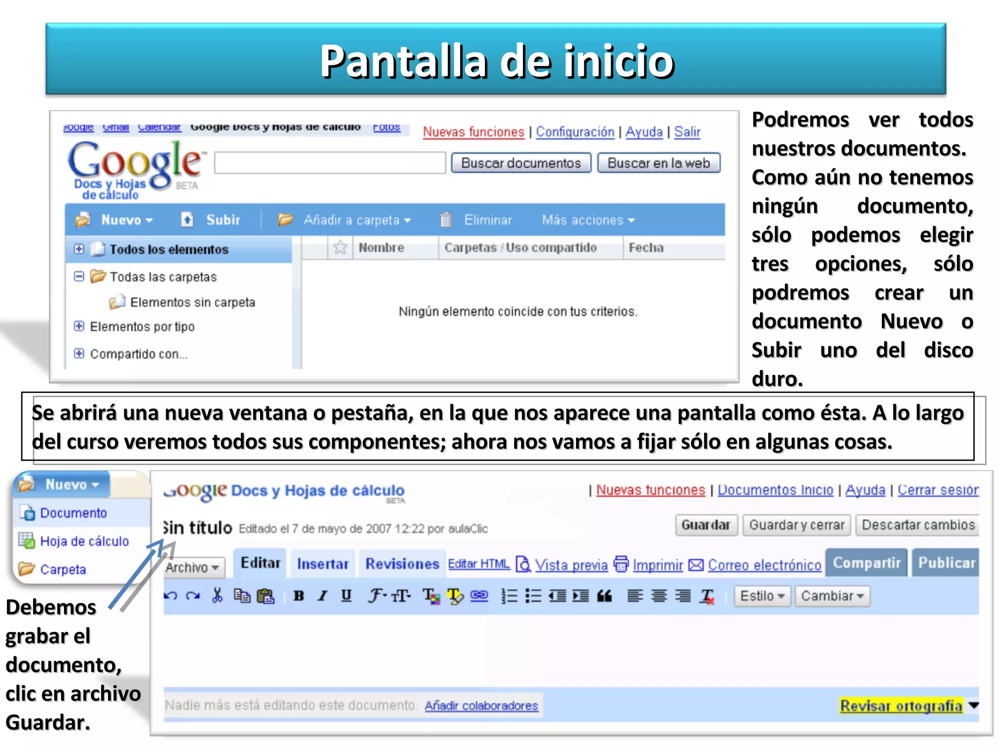Click the paste clipboard icon

point(265,596)
